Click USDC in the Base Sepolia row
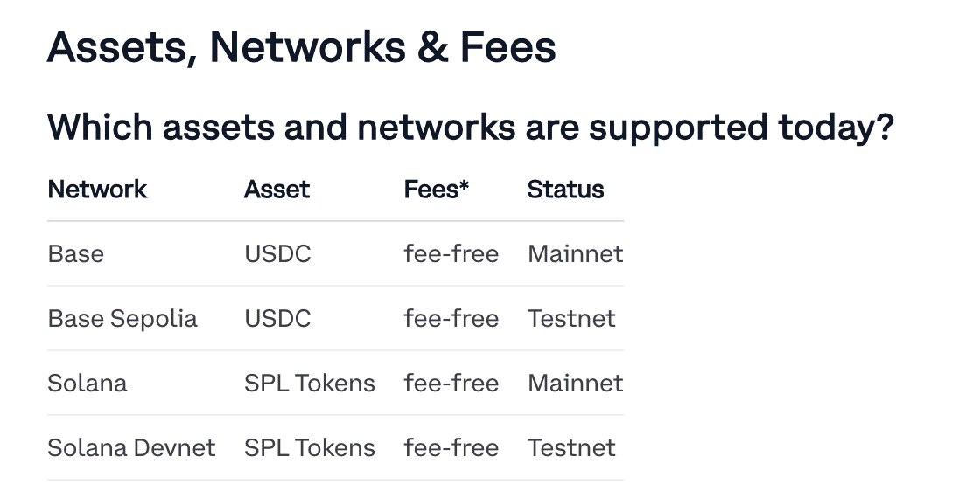This screenshot has width=966, height=498. 277,319
